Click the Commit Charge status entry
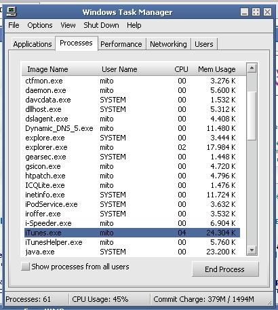Viewport: 278px width, 310px height. tap(203, 299)
